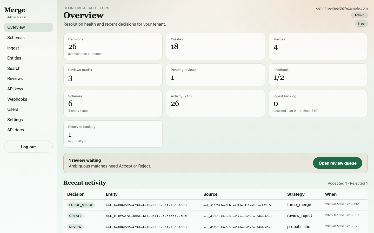
Task: Click the Admin access label
Action: point(17,17)
